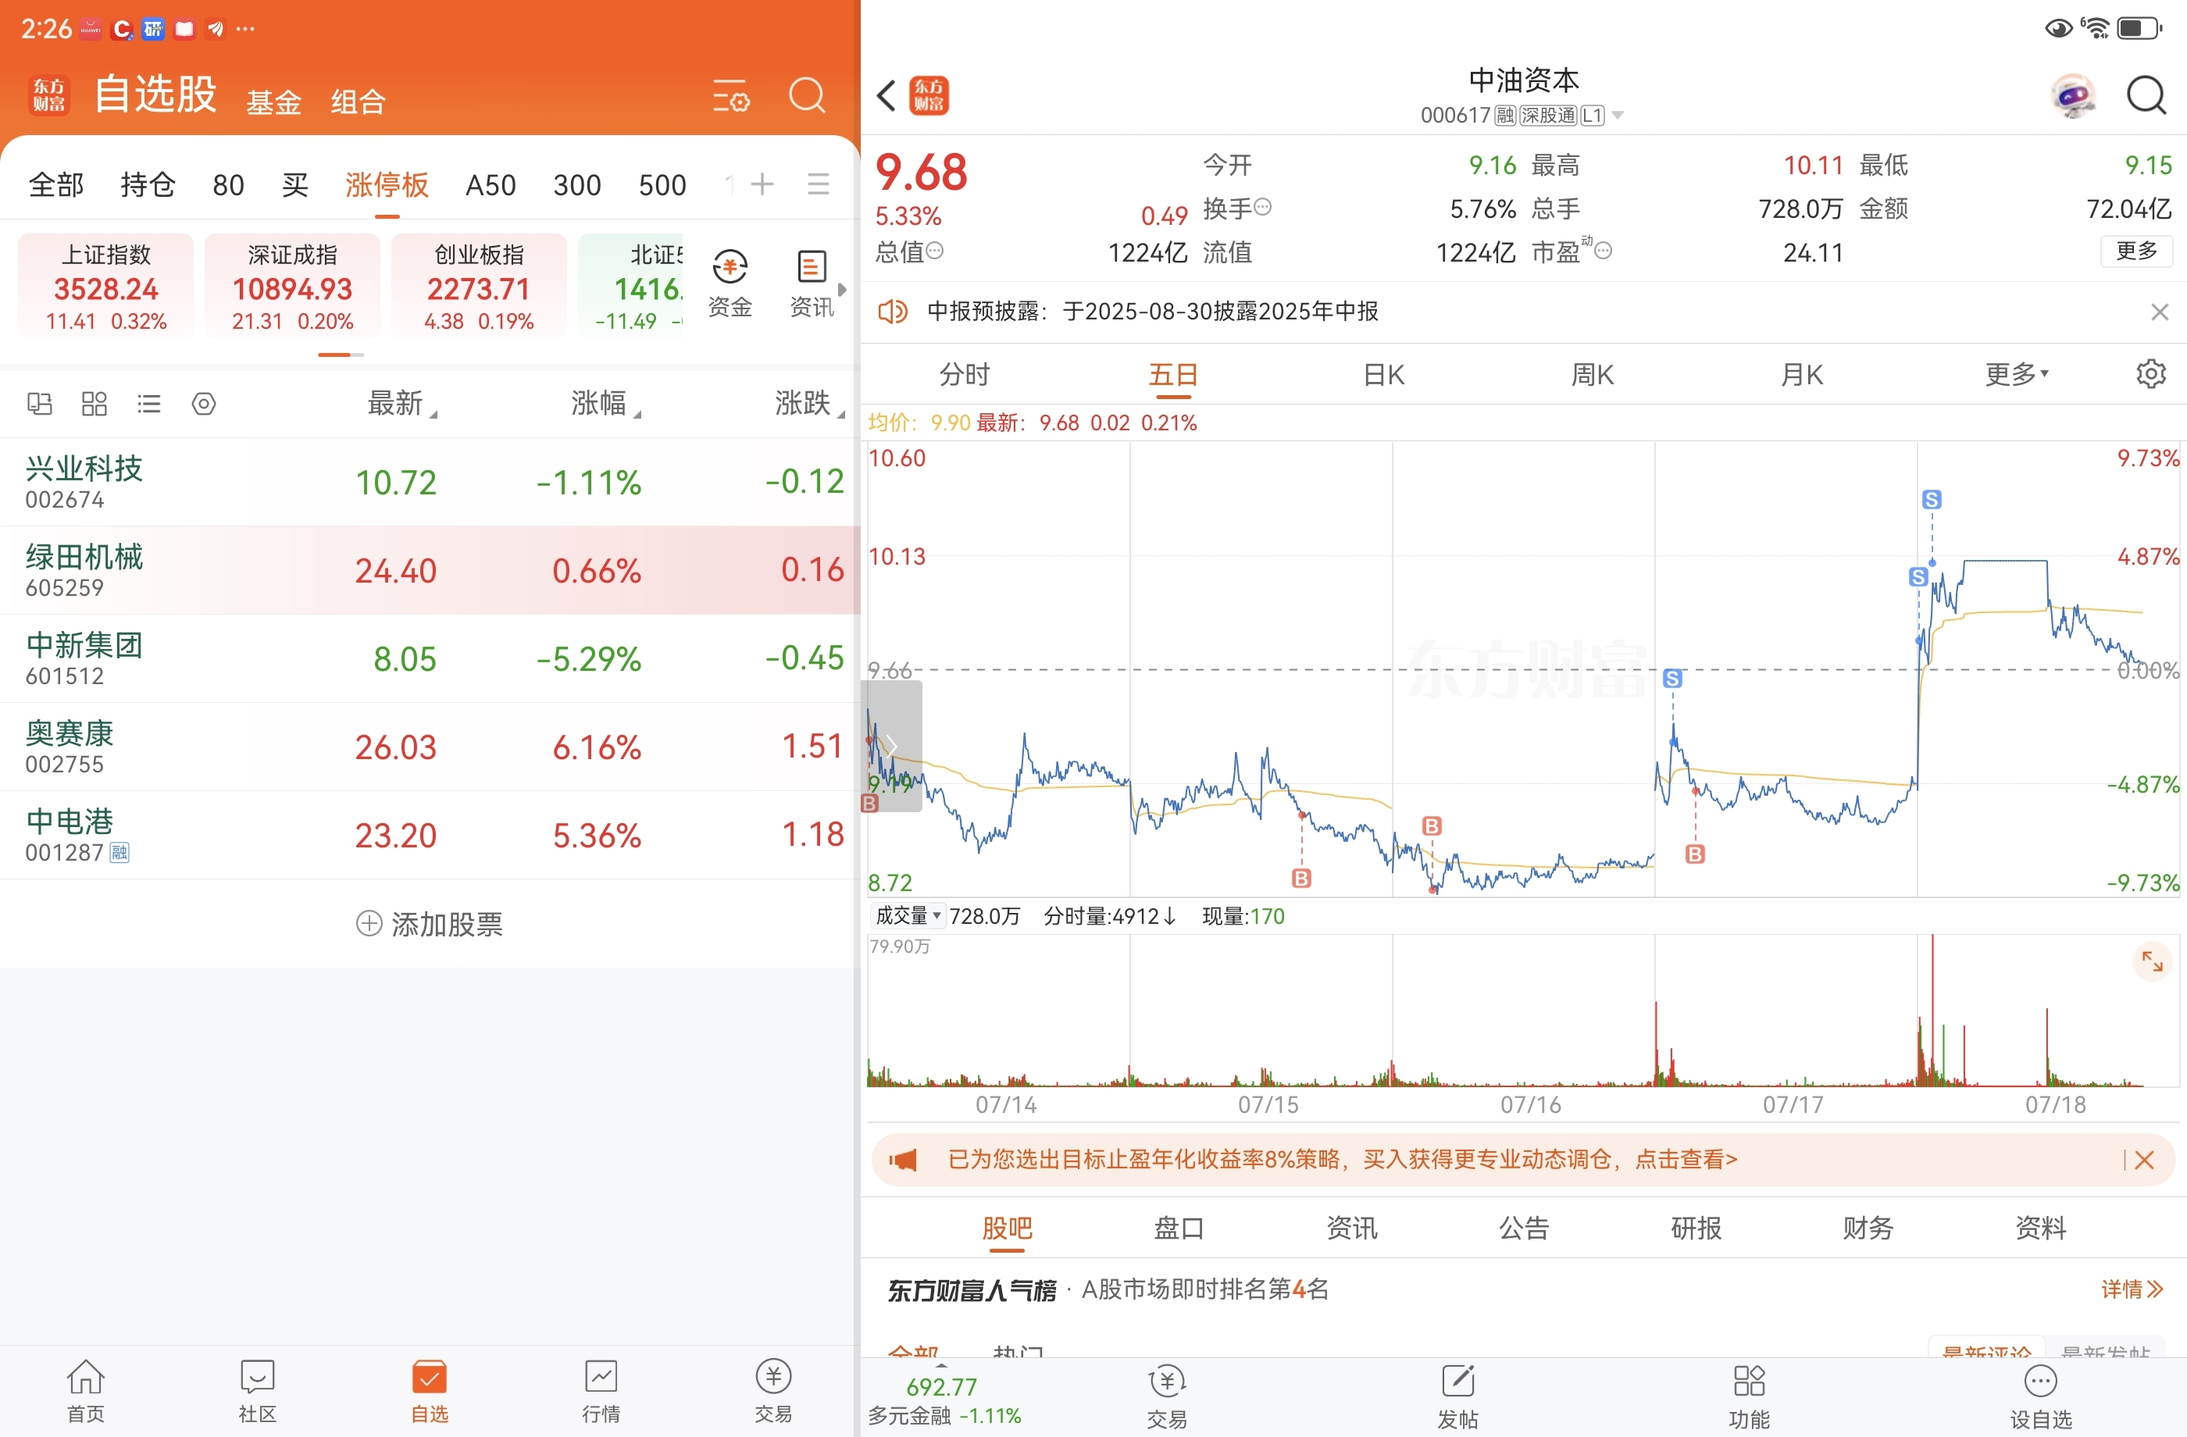Tap 添加股票 to add a stock
This screenshot has height=1437, width=2187.
(429, 923)
